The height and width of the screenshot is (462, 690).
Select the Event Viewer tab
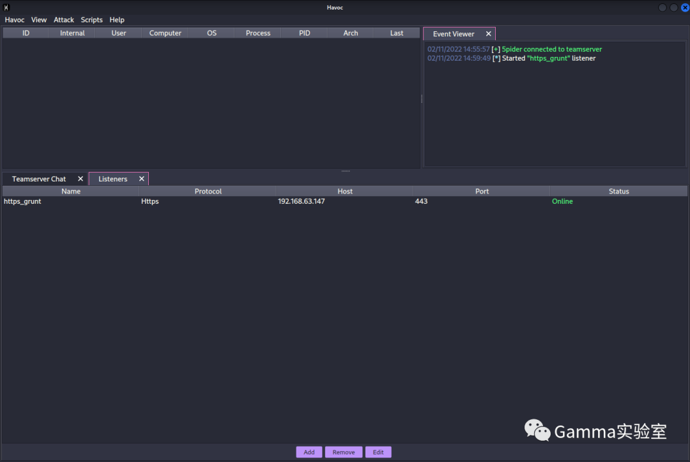[x=453, y=34]
